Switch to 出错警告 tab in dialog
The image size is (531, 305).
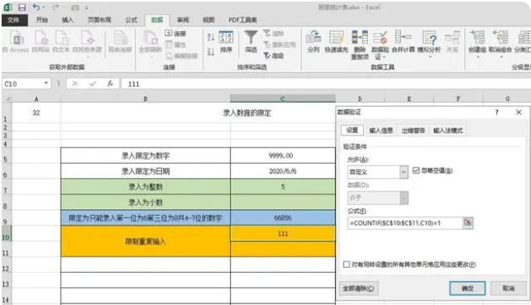click(x=413, y=131)
